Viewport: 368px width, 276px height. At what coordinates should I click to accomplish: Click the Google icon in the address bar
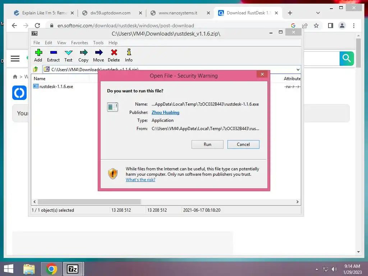coord(293,26)
